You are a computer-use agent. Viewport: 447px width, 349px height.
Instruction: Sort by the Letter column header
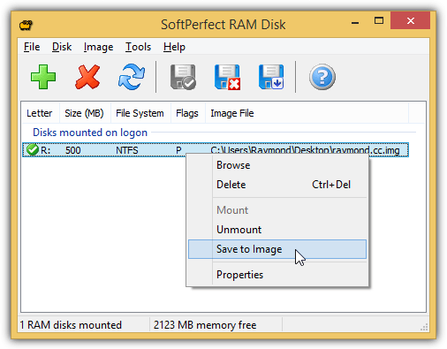41,113
